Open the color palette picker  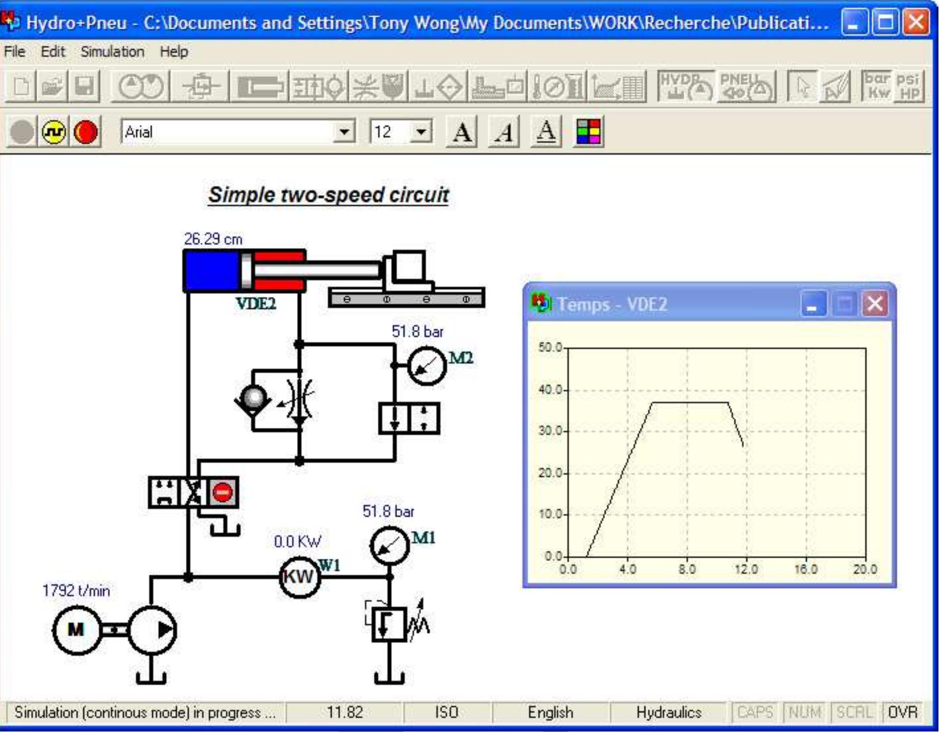coord(589,132)
